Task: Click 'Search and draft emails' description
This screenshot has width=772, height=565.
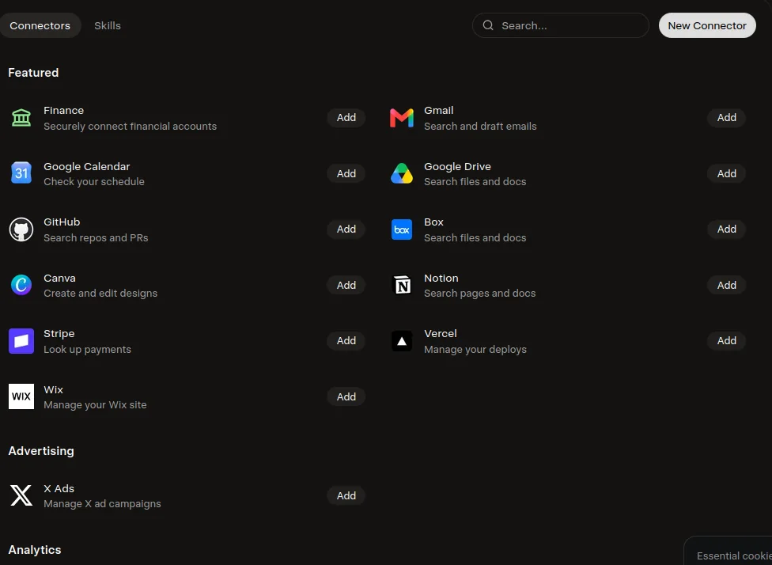Action: tap(481, 126)
